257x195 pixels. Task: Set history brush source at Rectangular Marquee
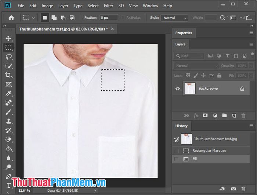[x=176, y=151]
